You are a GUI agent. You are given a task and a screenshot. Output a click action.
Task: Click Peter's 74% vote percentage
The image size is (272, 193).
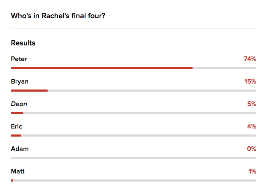pos(249,59)
